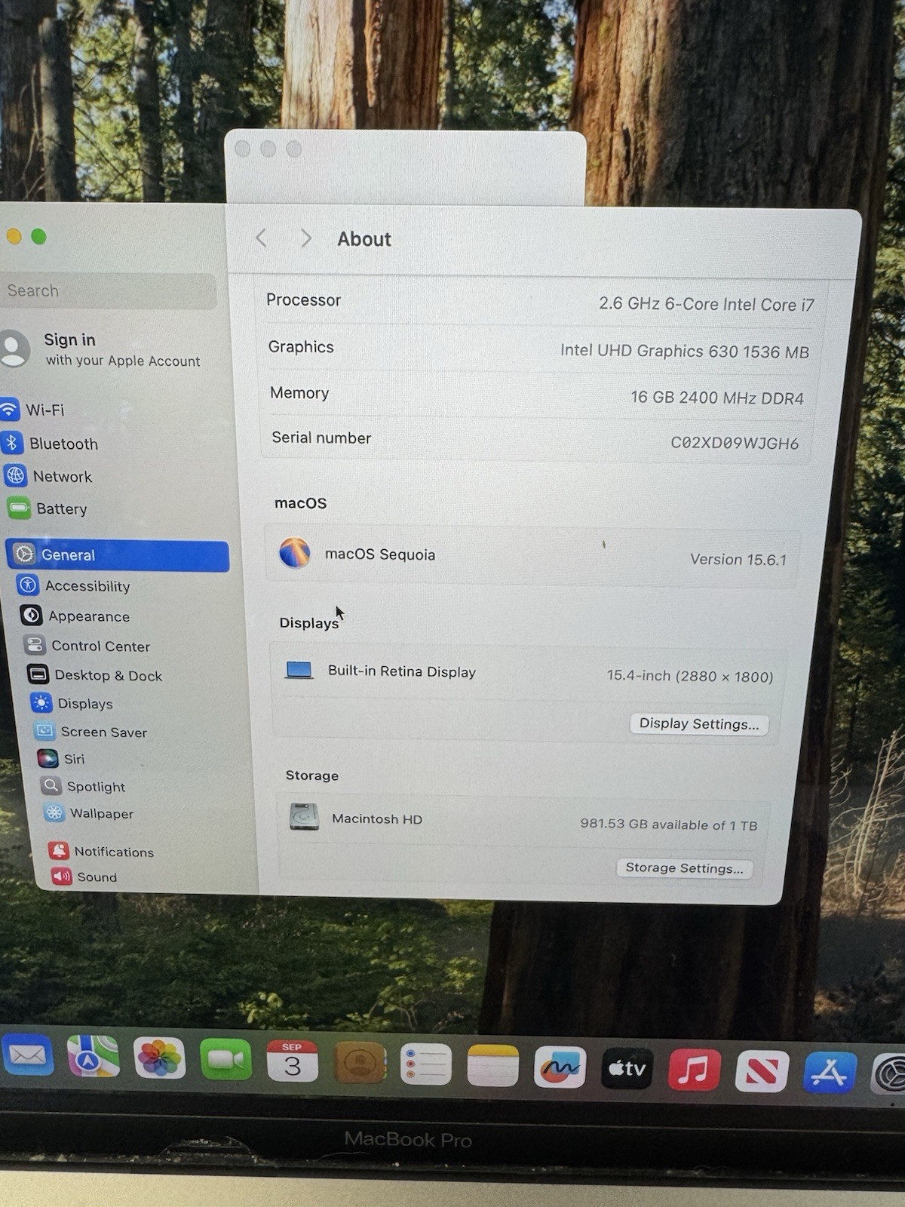Open Calendar in the Dock
The width and height of the screenshot is (905, 1207).
pos(292,1061)
